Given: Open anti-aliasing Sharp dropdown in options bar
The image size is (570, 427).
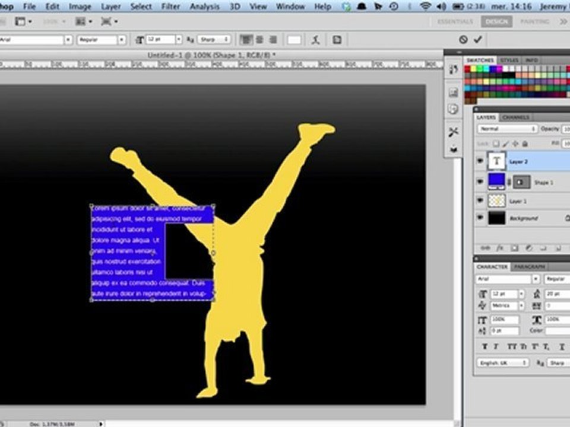Looking at the screenshot, I should coord(214,40).
